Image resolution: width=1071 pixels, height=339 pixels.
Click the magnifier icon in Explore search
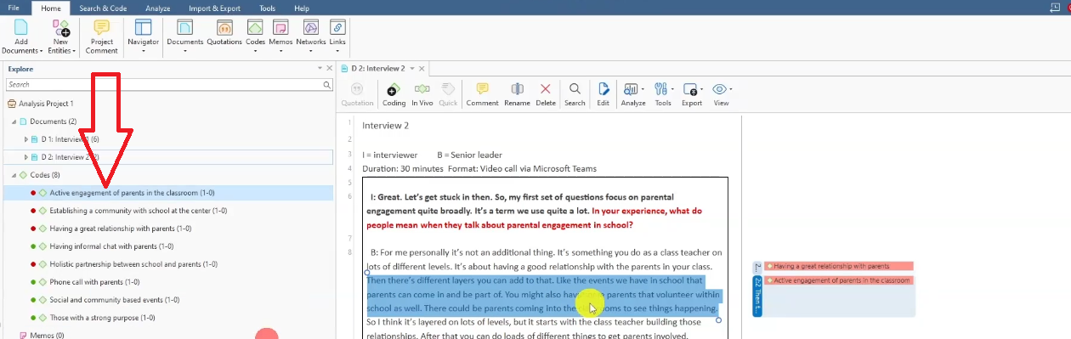click(327, 85)
